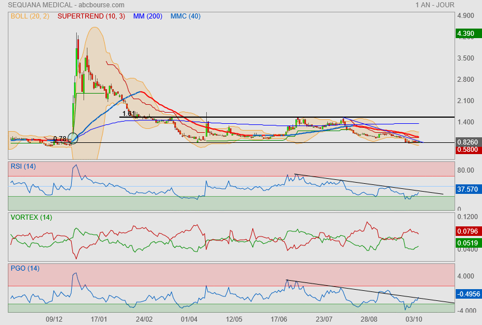This screenshot has width=482, height=325.
Task: Click the black 0.8260 price tag
Action: click(467, 142)
